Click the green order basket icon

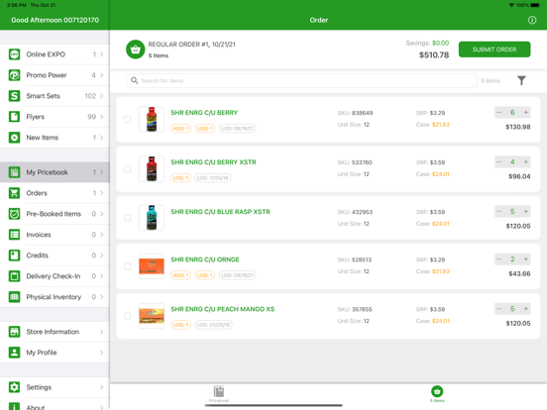tap(136, 50)
